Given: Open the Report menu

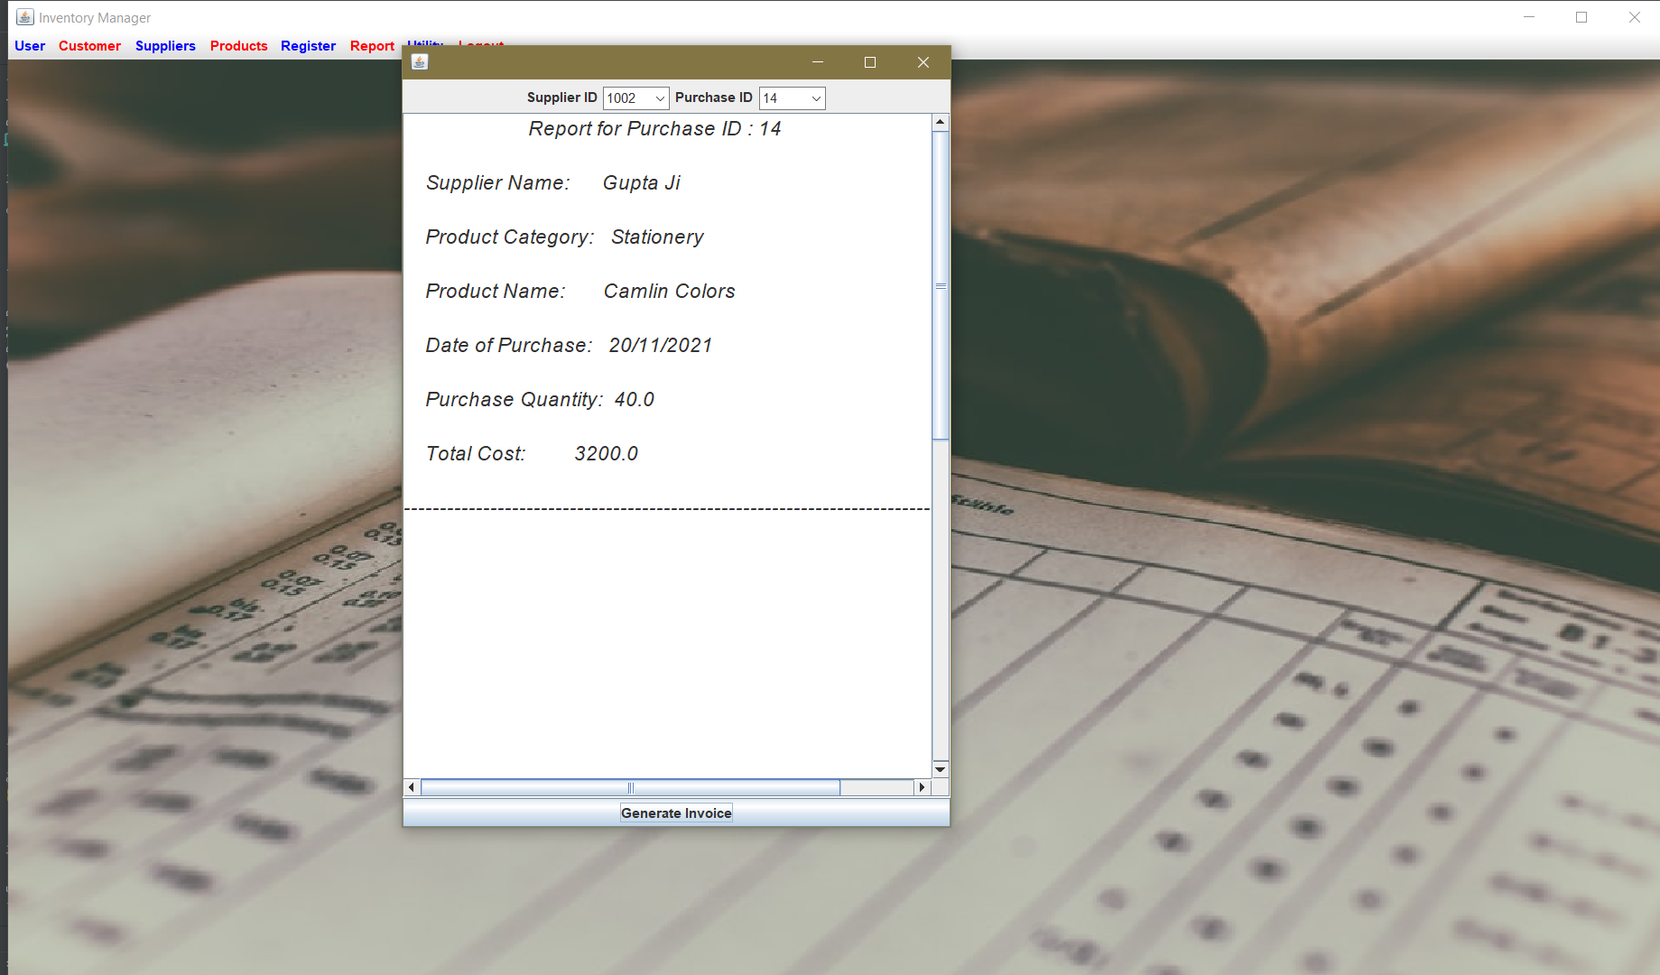Looking at the screenshot, I should point(372,45).
